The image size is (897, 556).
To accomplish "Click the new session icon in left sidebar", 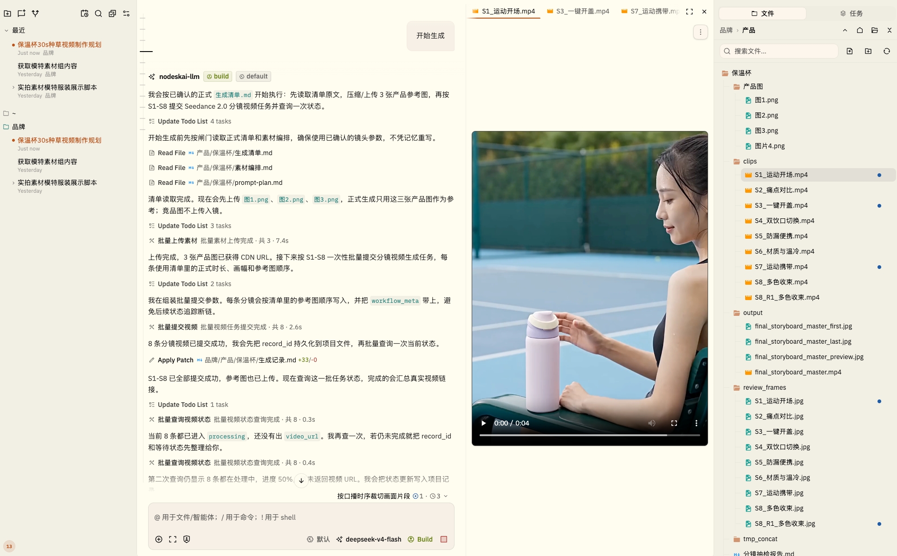I will coord(21,13).
